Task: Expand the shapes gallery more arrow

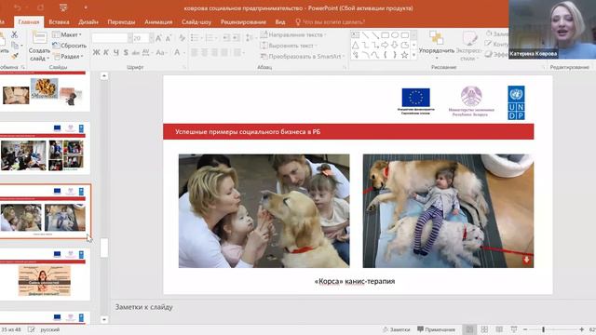Action: pos(413,56)
